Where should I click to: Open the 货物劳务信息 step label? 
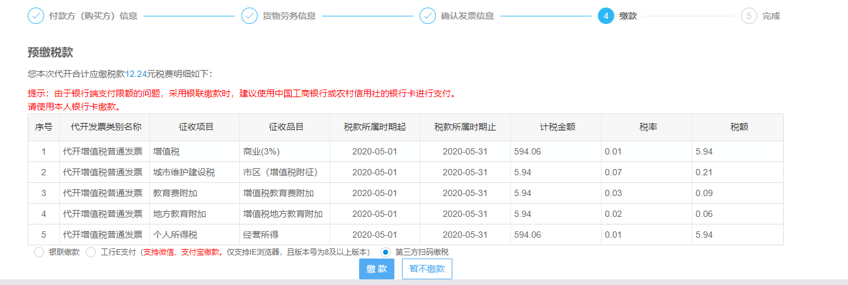(289, 16)
